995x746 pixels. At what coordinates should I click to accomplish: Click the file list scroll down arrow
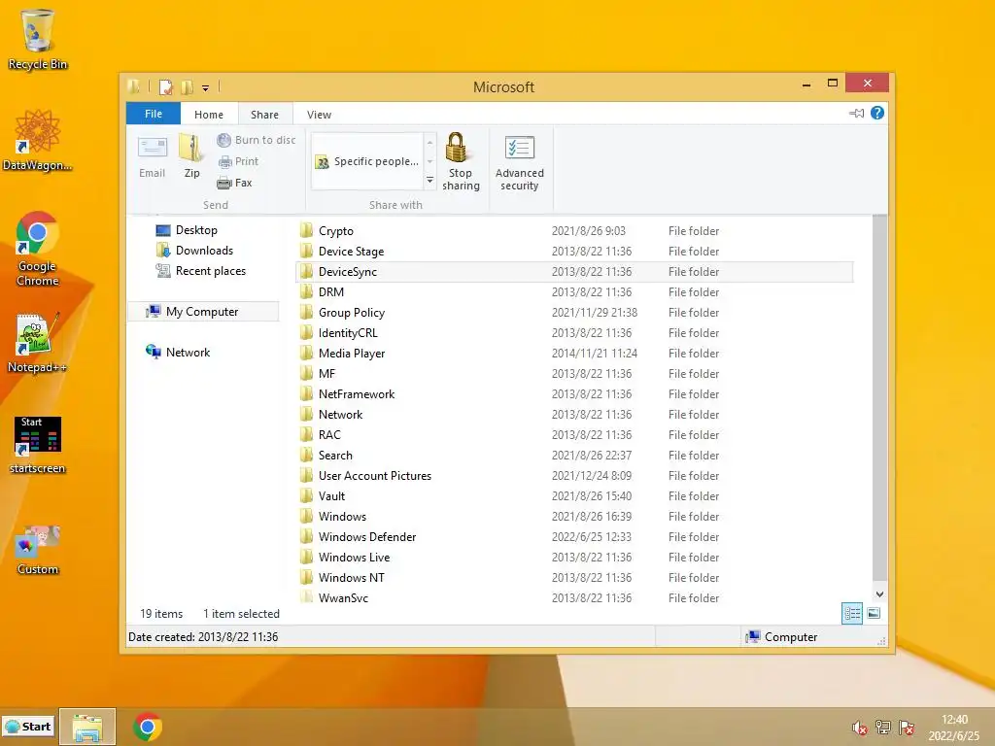(879, 594)
